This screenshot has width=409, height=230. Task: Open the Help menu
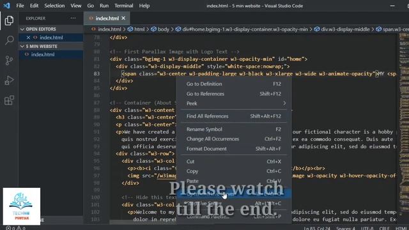click(144, 6)
